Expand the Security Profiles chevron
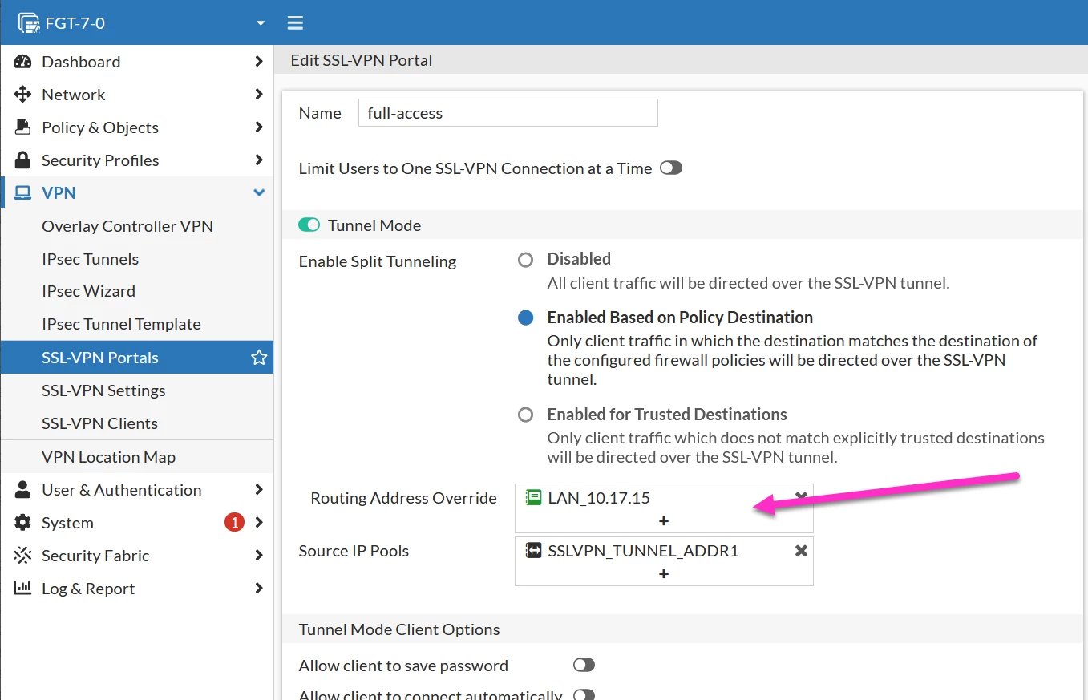 258,160
